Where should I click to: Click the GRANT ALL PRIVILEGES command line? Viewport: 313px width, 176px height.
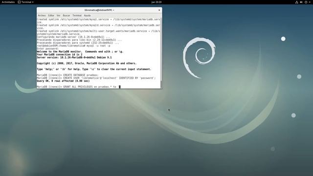click(78, 87)
